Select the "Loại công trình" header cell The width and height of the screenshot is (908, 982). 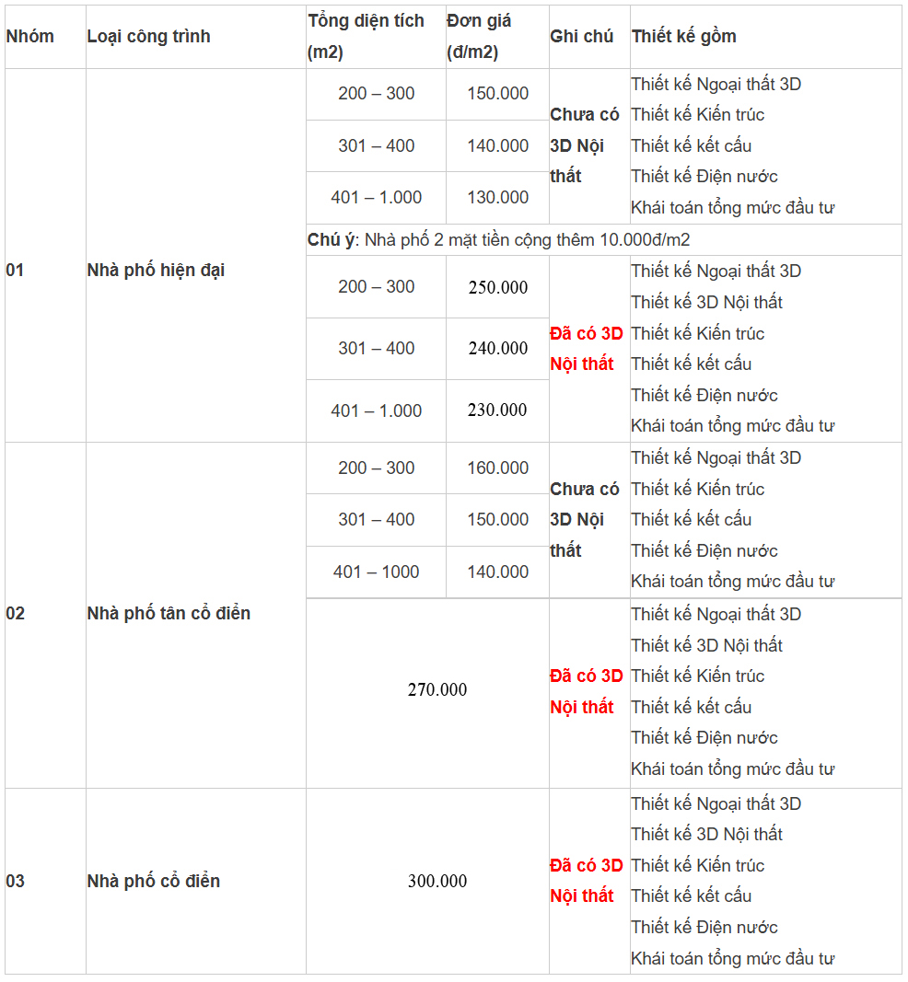coord(148,37)
